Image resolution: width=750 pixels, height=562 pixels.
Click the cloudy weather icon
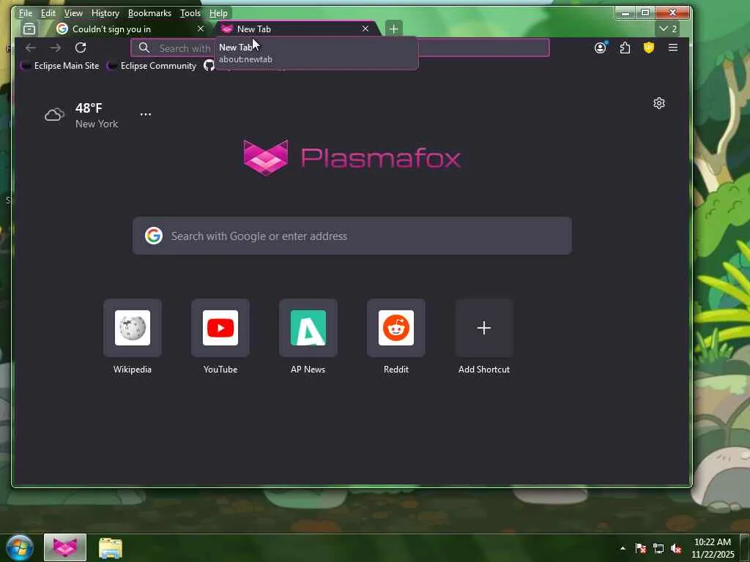54,115
